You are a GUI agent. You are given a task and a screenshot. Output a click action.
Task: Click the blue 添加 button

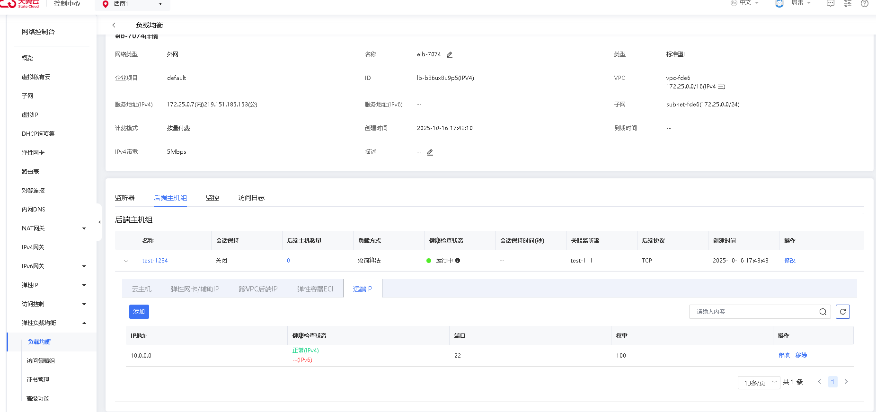pos(139,312)
